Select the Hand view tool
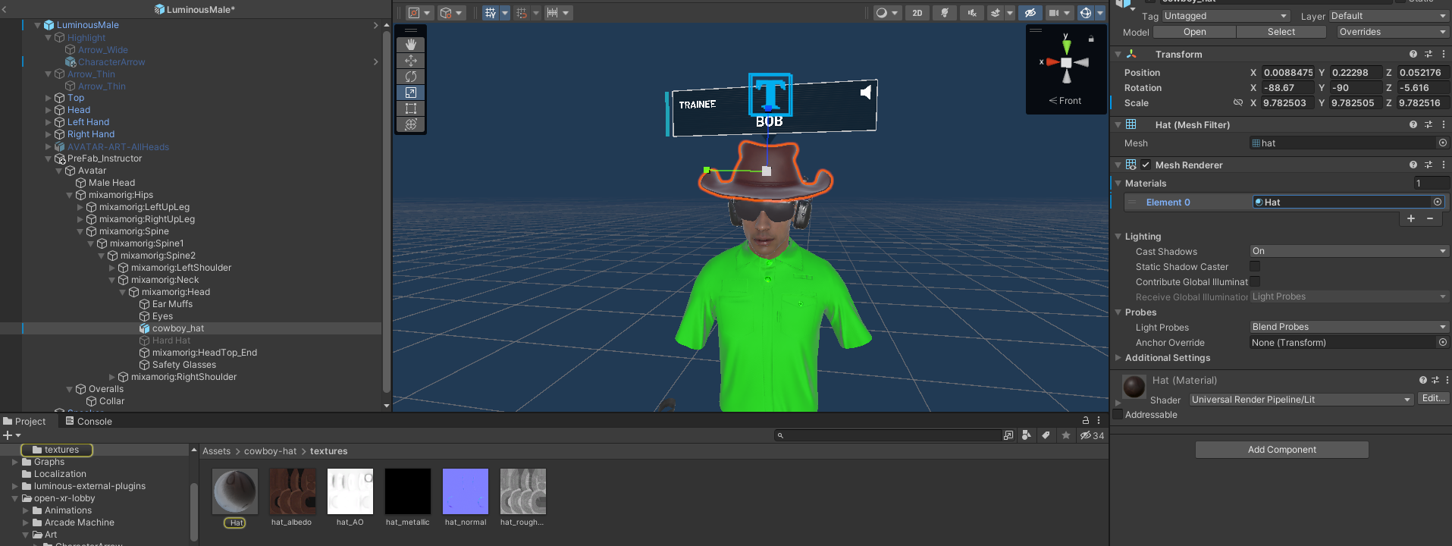 (x=410, y=45)
